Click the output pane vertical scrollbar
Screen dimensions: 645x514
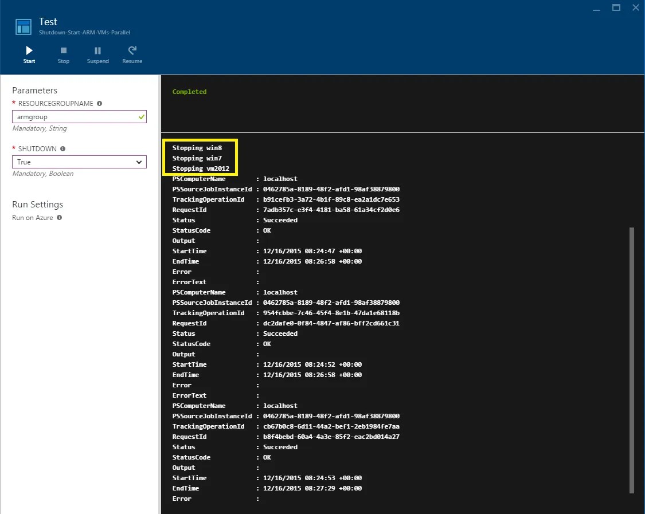click(x=632, y=360)
